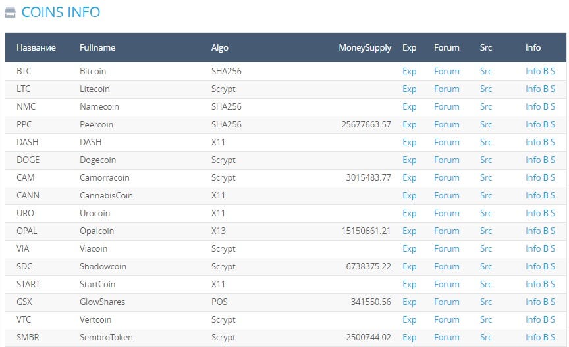The image size is (569, 347).
Task: Visit the Forum link for Camorracoin
Action: [x=447, y=178]
